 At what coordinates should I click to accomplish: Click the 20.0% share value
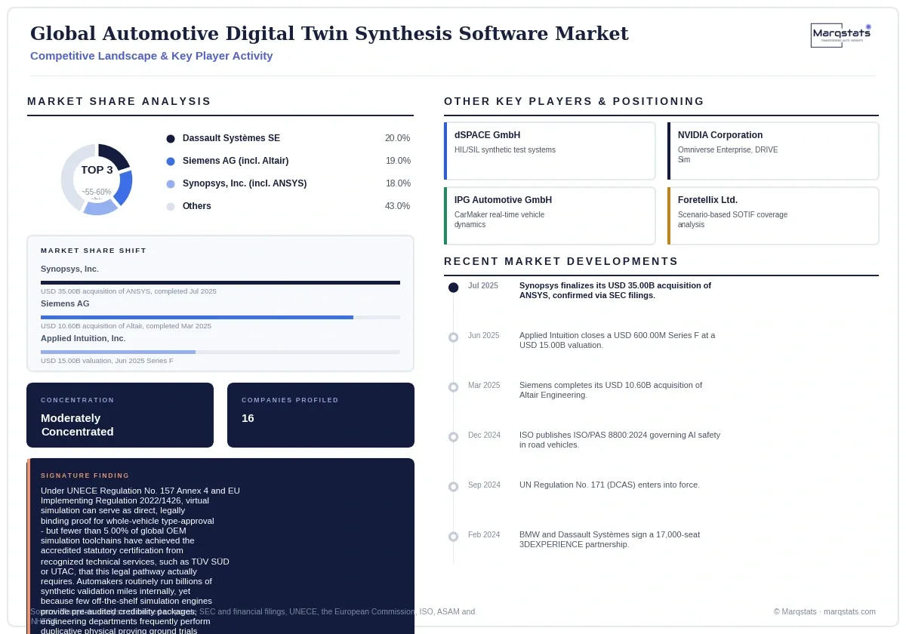click(x=397, y=138)
